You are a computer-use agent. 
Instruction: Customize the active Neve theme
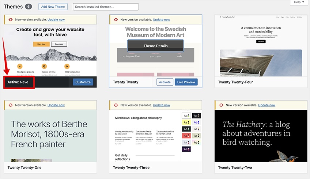coord(83,82)
